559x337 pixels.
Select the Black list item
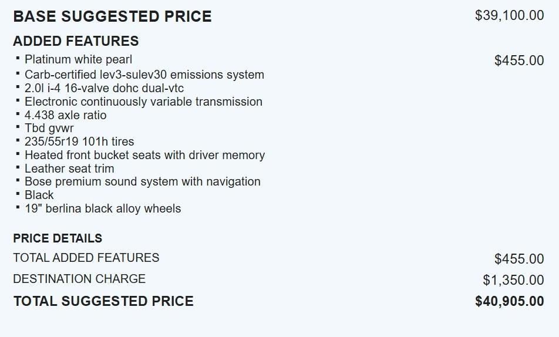[39, 195]
